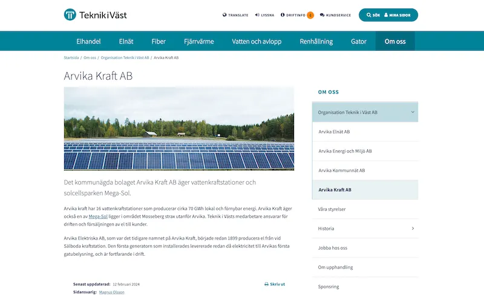This screenshot has height=295, width=484.
Task: Open the Elnät menu
Action: [x=126, y=41]
